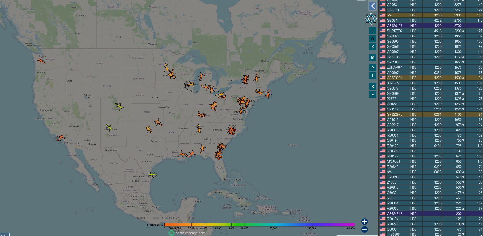Viewport: 483px width, 236px height.
Task: Select the G8323931 aircraft row
Action: click(431, 78)
